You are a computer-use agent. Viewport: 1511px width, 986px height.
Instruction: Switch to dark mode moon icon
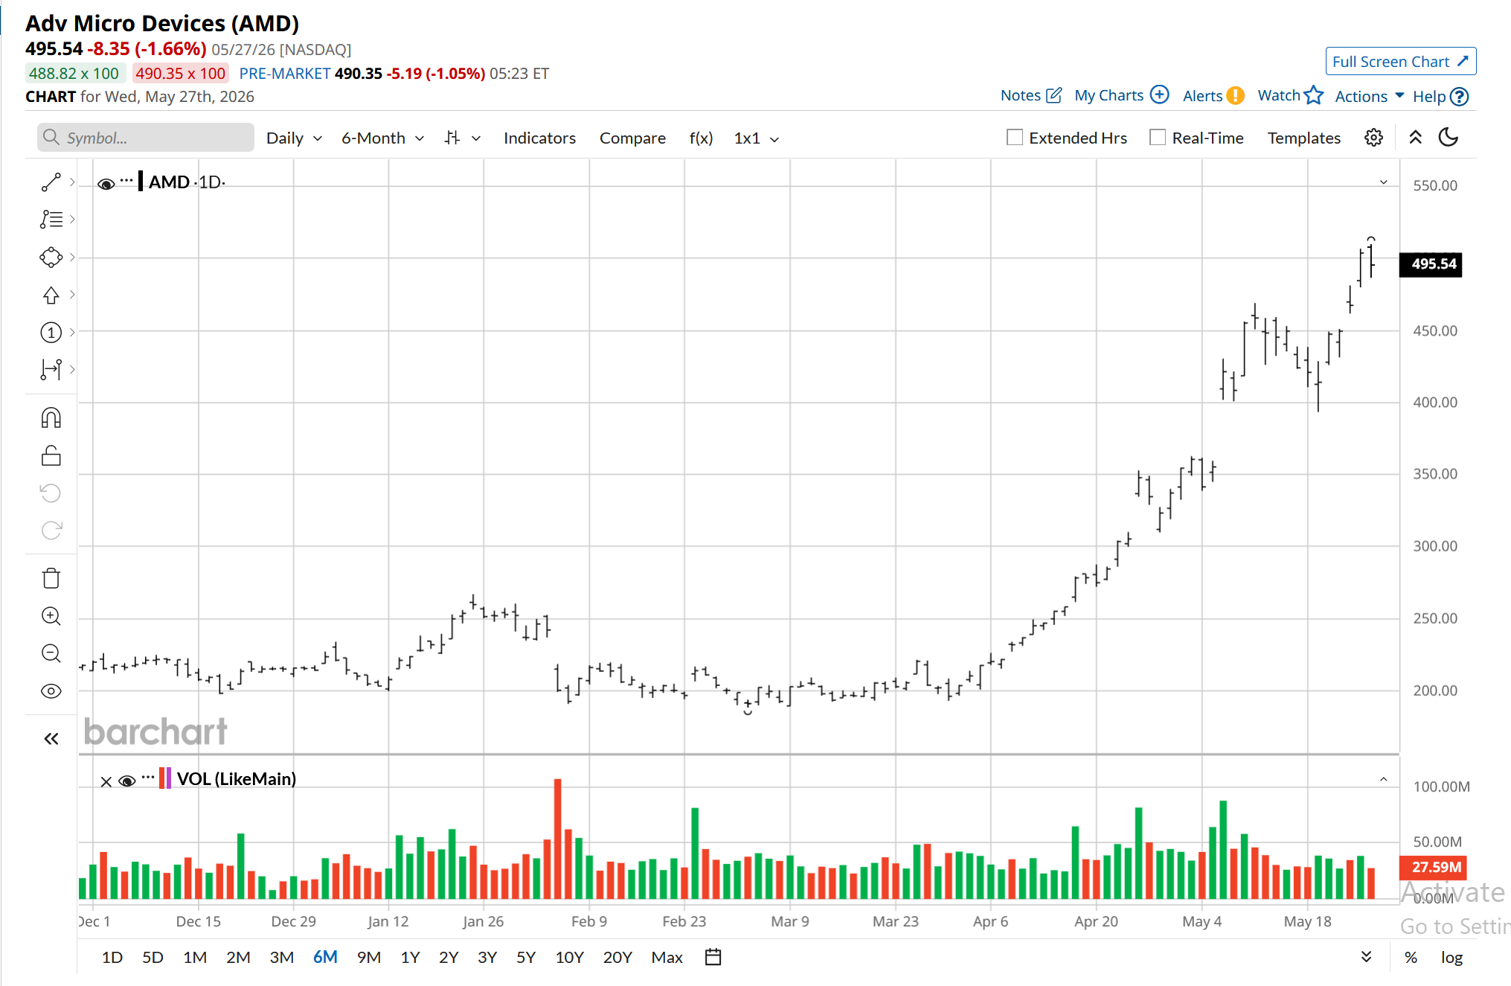[1448, 138]
